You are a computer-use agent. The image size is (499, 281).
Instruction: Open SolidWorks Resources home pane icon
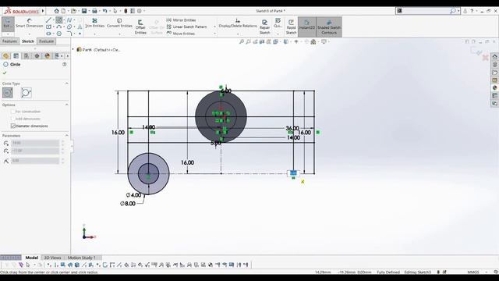(x=494, y=57)
